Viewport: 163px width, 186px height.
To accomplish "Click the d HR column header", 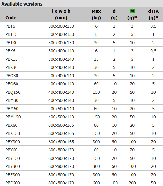I will click(x=153, y=14).
